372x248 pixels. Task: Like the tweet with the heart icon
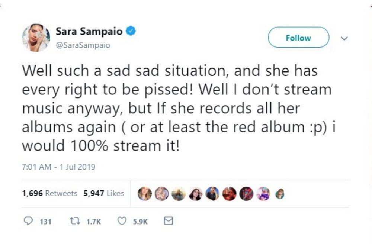click(x=122, y=221)
